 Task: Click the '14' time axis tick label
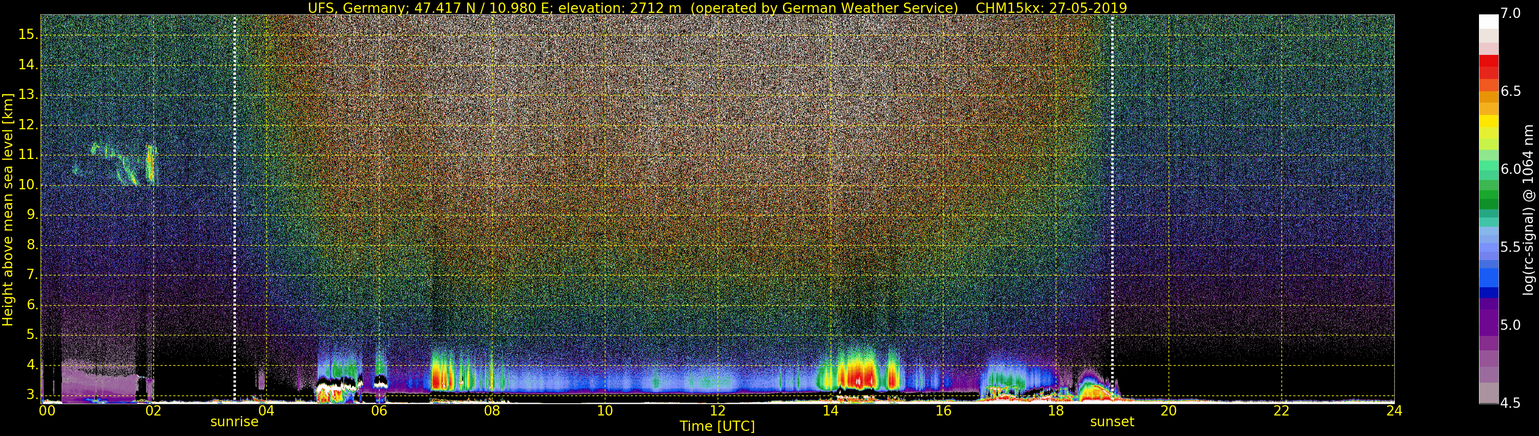coord(831,411)
